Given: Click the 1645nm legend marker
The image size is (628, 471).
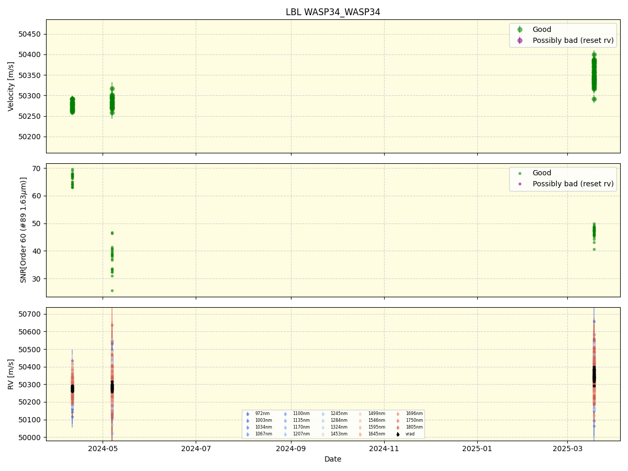Looking at the screenshot, I should click(361, 434).
